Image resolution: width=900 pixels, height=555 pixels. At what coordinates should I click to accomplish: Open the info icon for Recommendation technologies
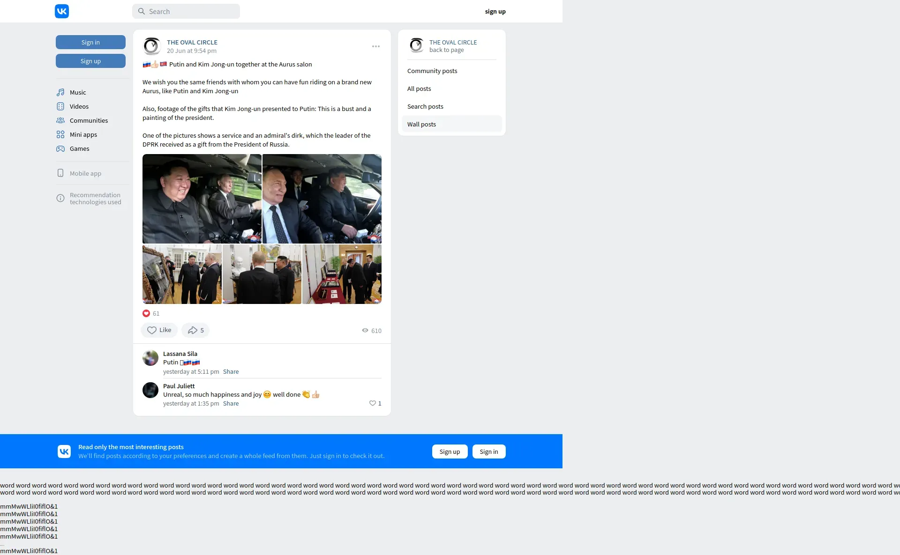[x=60, y=199]
